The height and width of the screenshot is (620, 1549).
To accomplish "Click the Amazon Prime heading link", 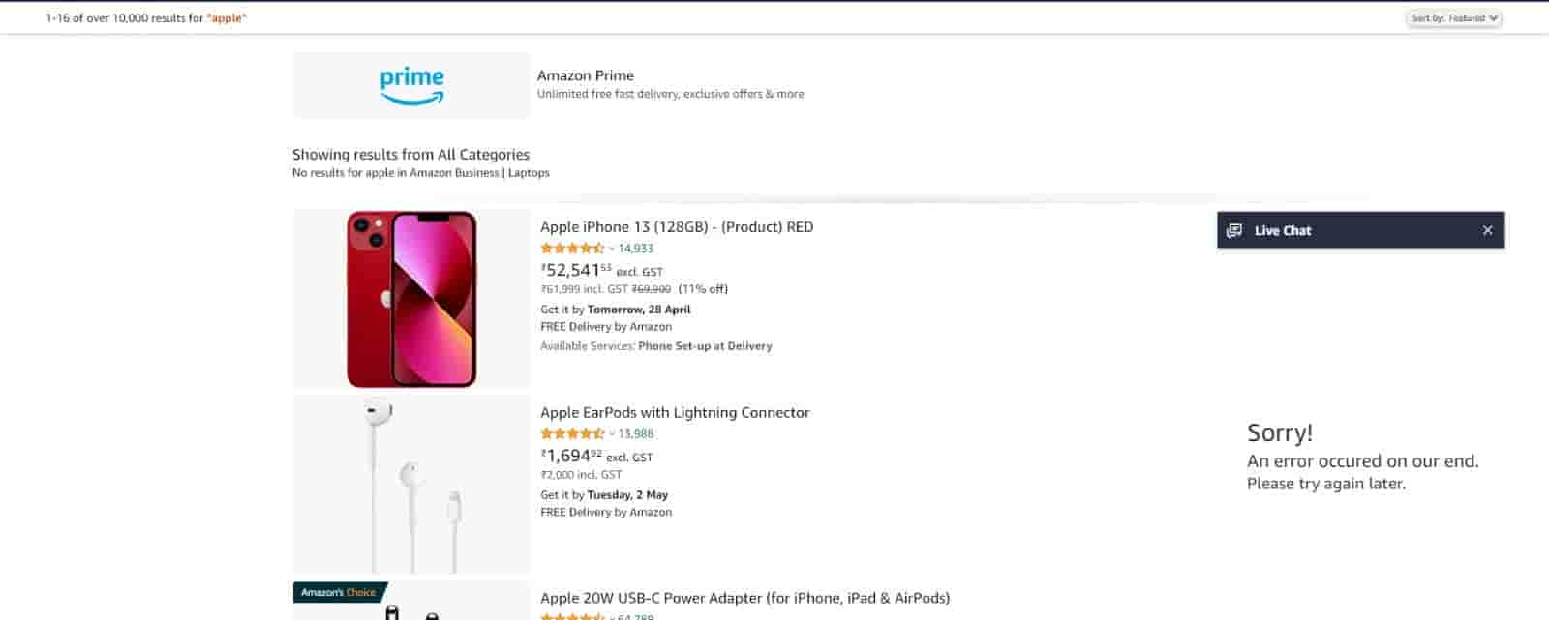I will 586,75.
